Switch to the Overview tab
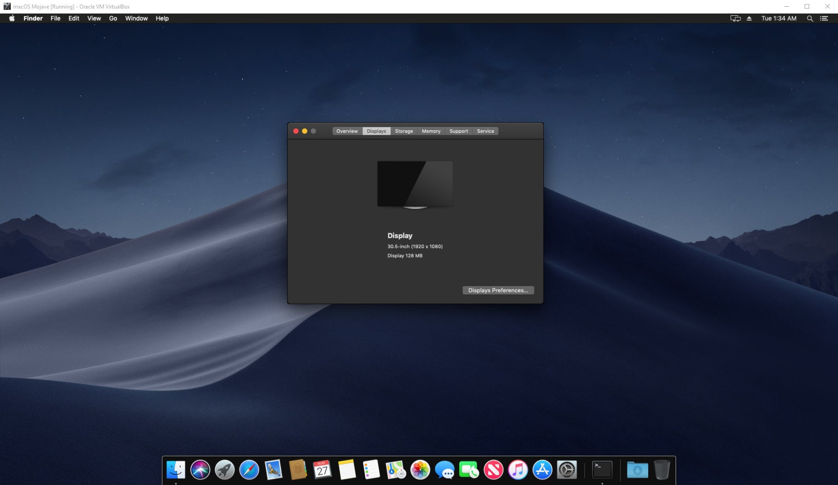The height and width of the screenshot is (485, 838). [x=347, y=131]
